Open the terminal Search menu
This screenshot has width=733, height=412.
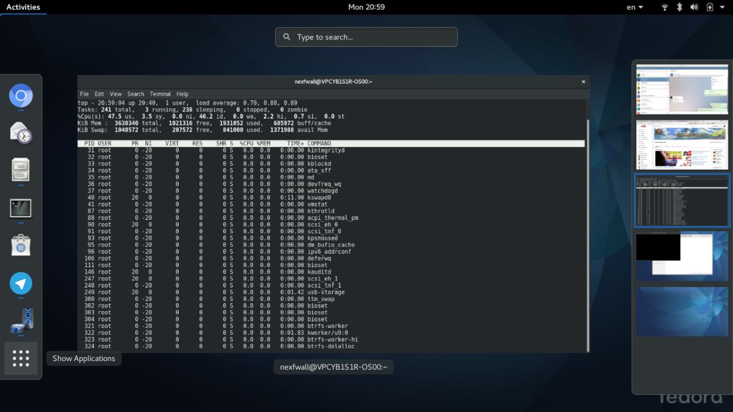(x=136, y=94)
